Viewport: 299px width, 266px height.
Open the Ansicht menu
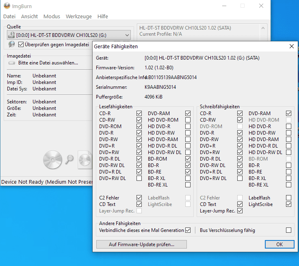click(x=29, y=16)
